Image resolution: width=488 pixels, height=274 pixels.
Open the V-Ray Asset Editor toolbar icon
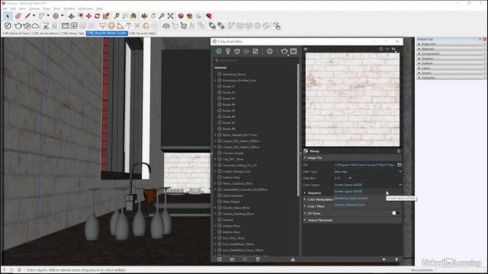click(x=8, y=26)
